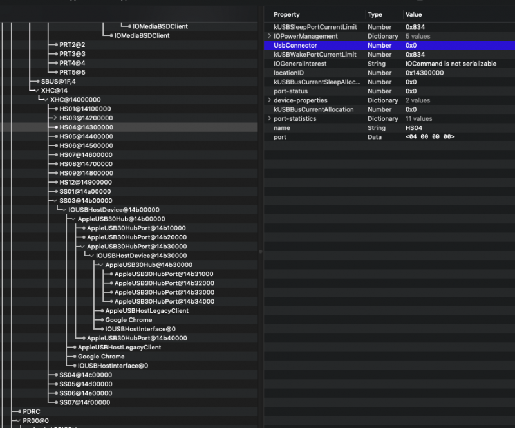Select the PDRC tree entry

click(31, 411)
